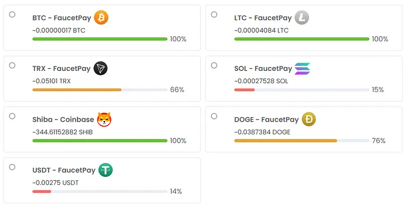This screenshot has height=206, width=403.
Task: Click the Solana gradient logo icon
Action: click(302, 69)
